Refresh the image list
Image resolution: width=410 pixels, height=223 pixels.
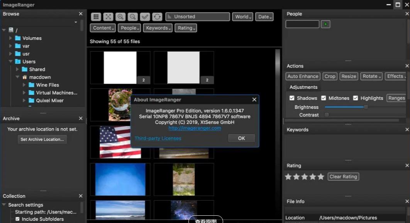click(x=157, y=17)
